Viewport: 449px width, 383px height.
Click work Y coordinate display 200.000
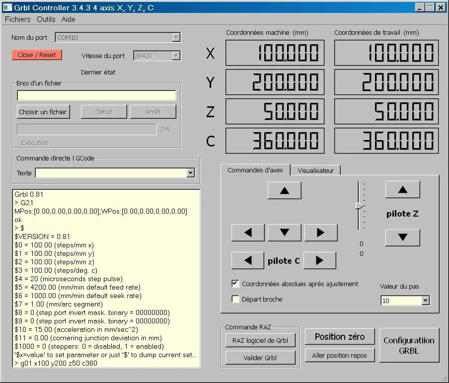click(386, 82)
